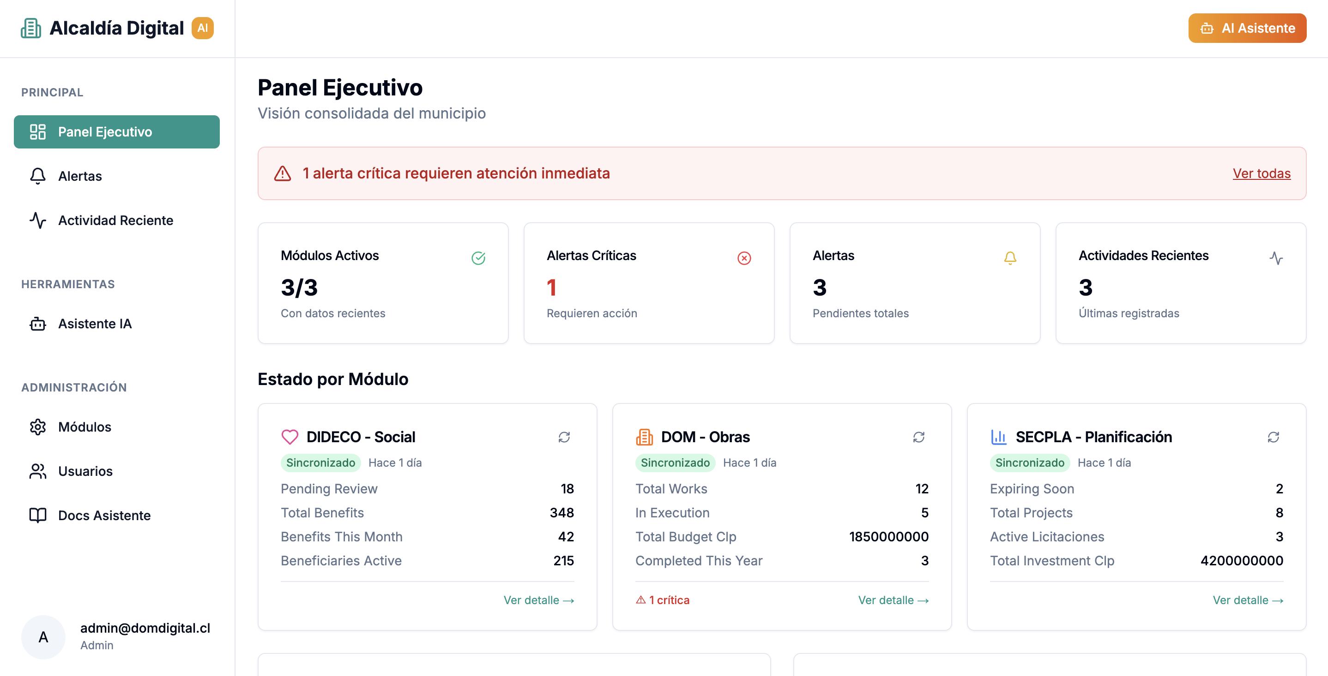Open the AI Asistente button
This screenshot has width=1328, height=676.
point(1247,28)
